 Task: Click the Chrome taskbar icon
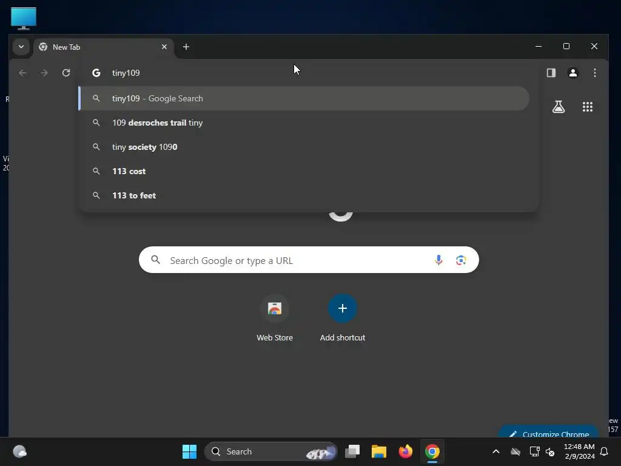[432, 451]
